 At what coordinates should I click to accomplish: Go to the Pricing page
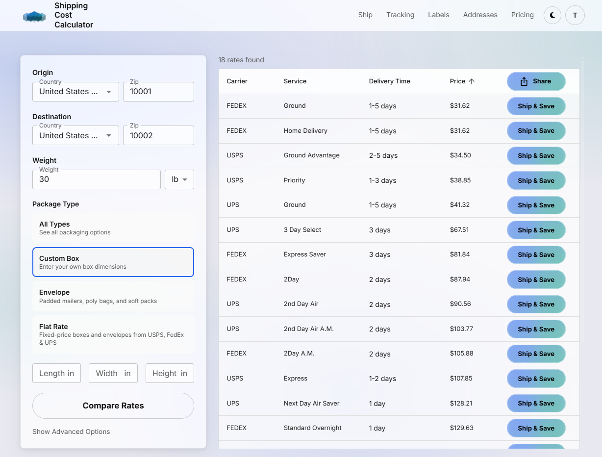pos(522,15)
